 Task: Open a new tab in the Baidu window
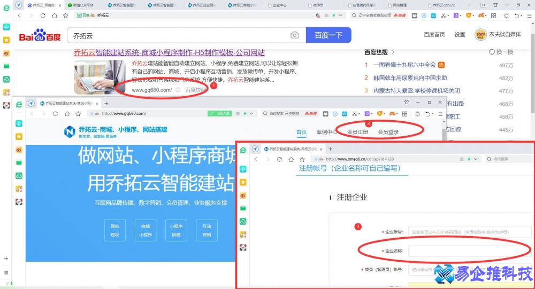[x=469, y=5]
